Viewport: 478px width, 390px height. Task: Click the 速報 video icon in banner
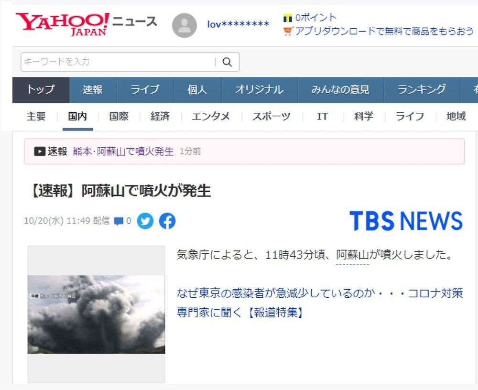40,151
